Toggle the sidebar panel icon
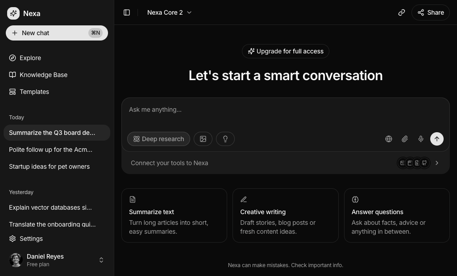 point(127,12)
